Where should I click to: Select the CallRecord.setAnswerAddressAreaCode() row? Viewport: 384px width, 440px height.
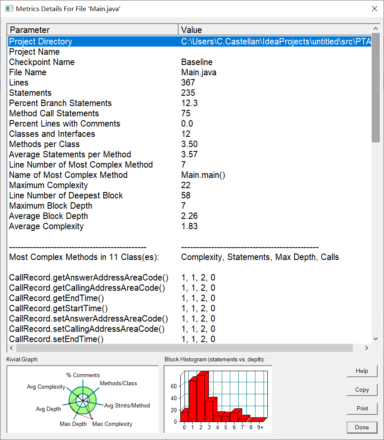(190, 319)
